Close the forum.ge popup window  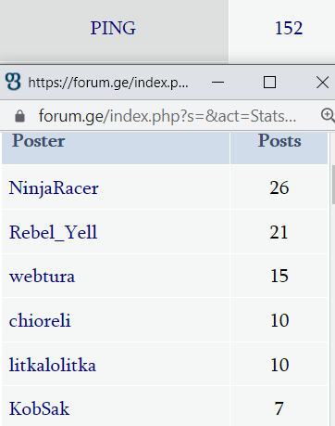(323, 83)
